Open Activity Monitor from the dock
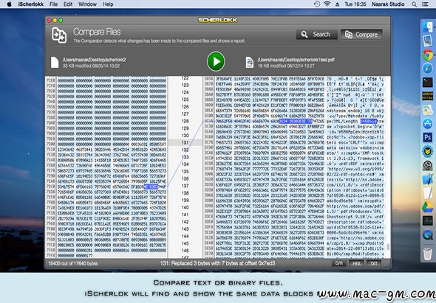The width and height of the screenshot is (436, 303). [428, 220]
